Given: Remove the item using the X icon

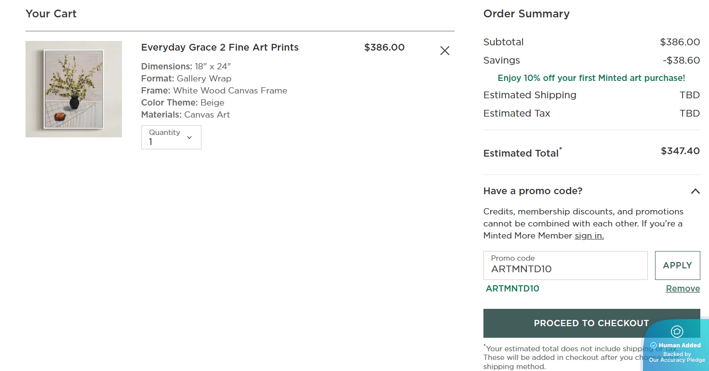Looking at the screenshot, I should 444,51.
